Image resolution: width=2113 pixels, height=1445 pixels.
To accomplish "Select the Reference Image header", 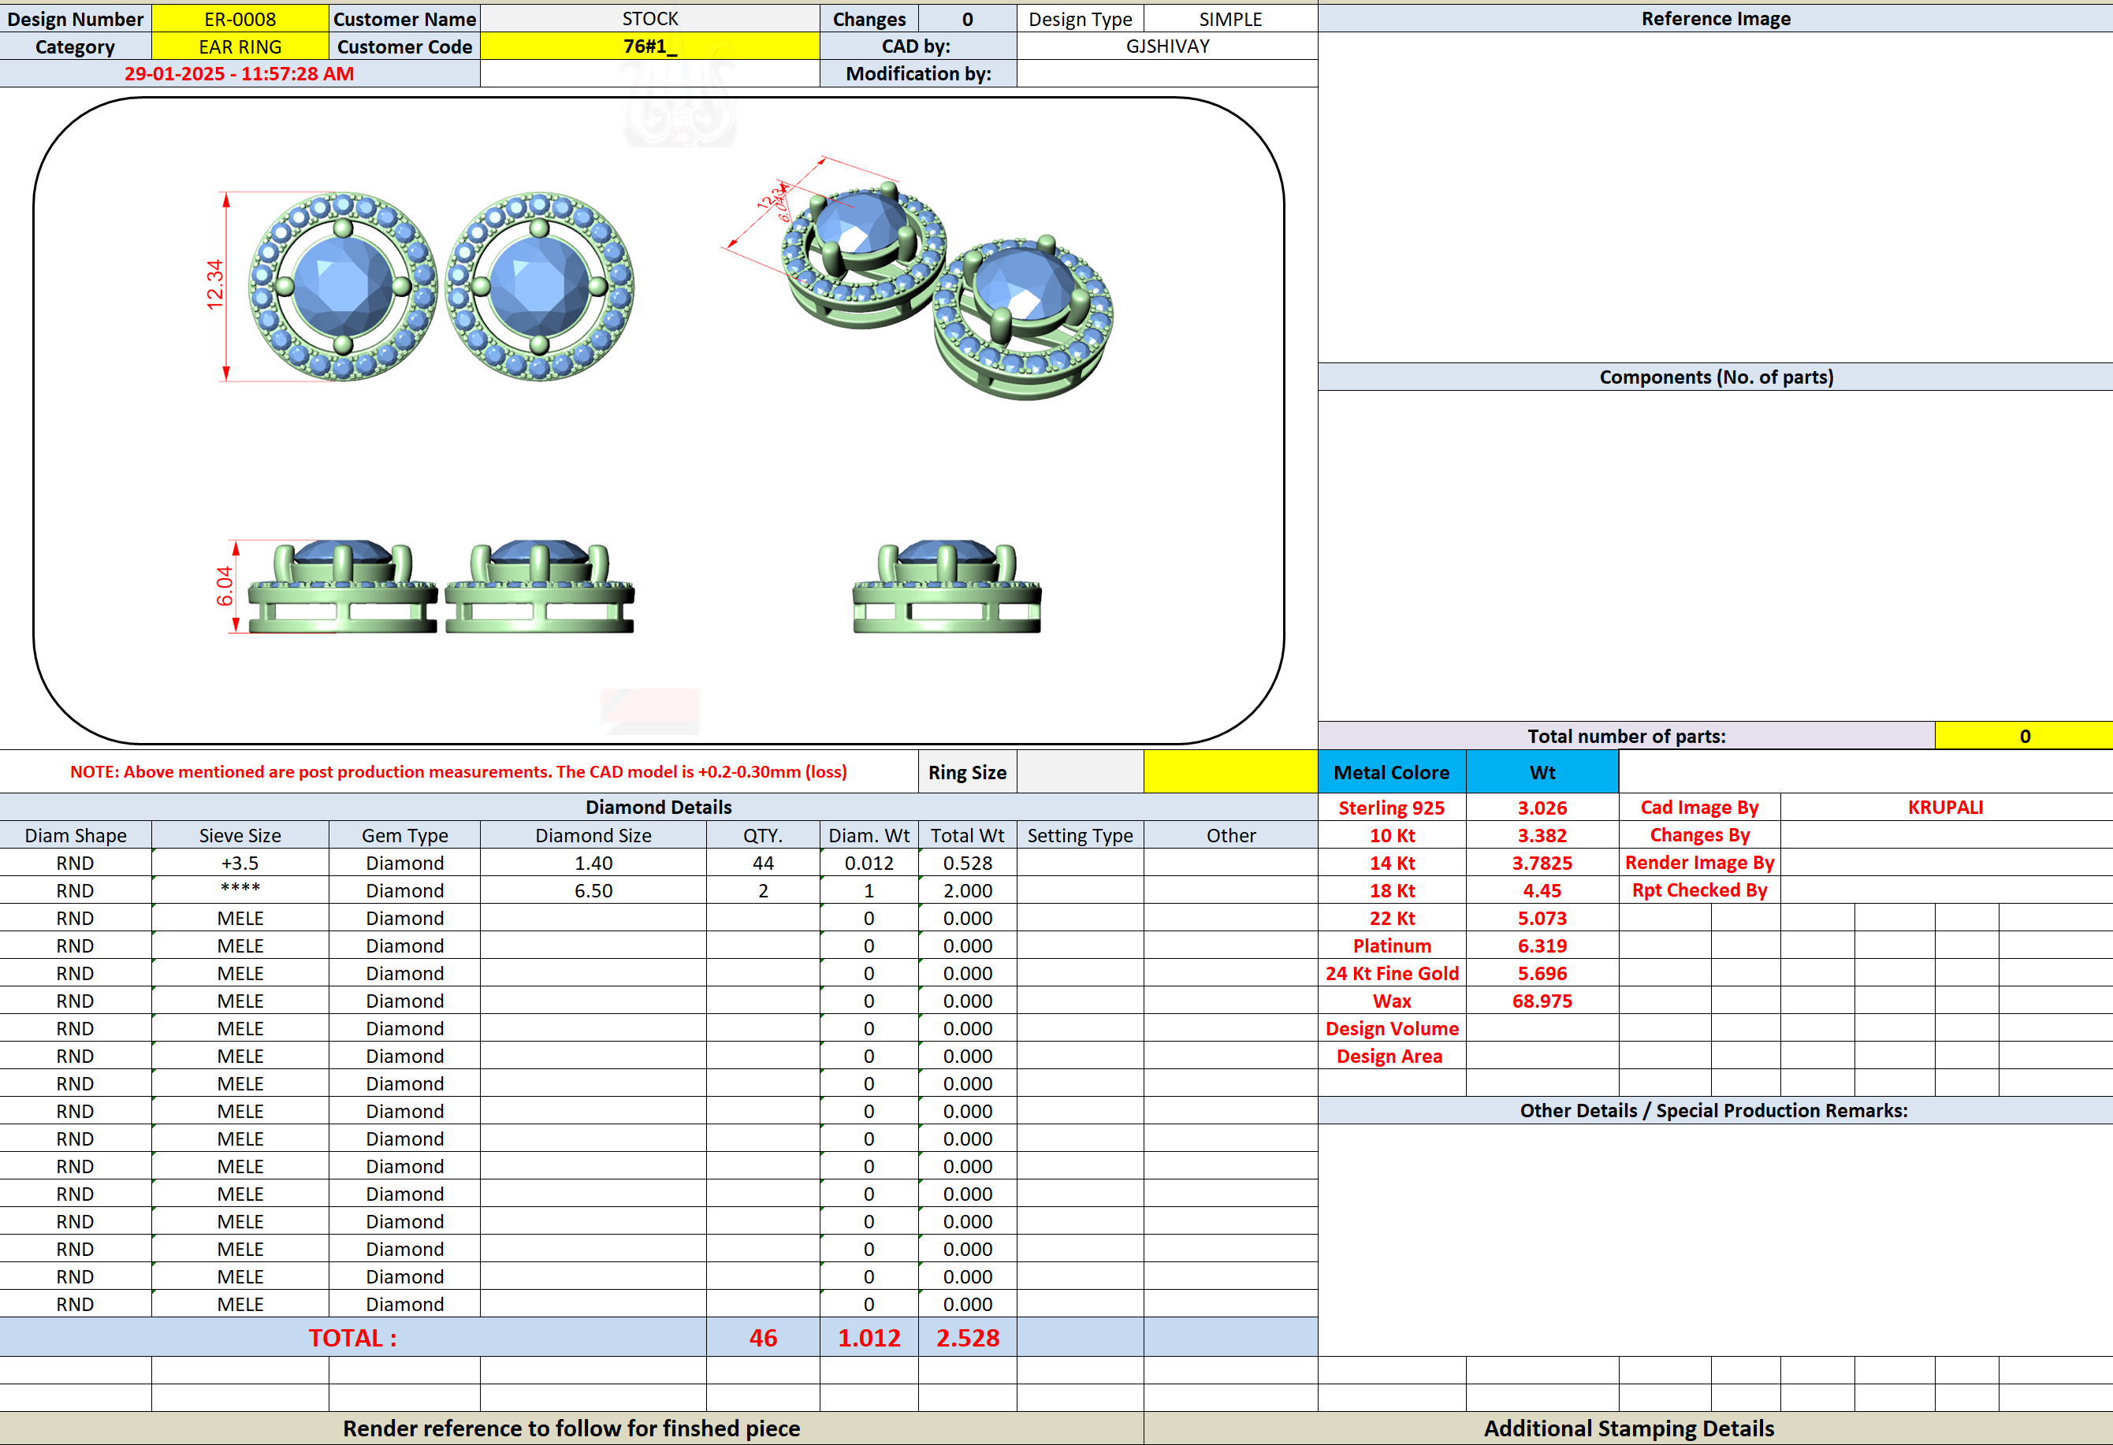I will (1716, 19).
